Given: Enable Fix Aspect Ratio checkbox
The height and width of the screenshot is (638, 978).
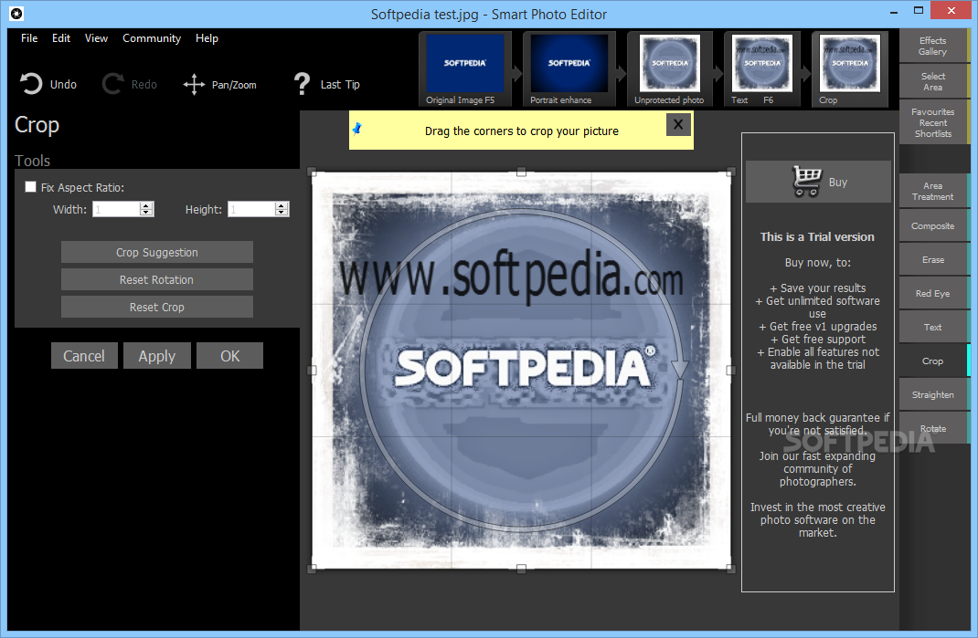Looking at the screenshot, I should point(30,187).
